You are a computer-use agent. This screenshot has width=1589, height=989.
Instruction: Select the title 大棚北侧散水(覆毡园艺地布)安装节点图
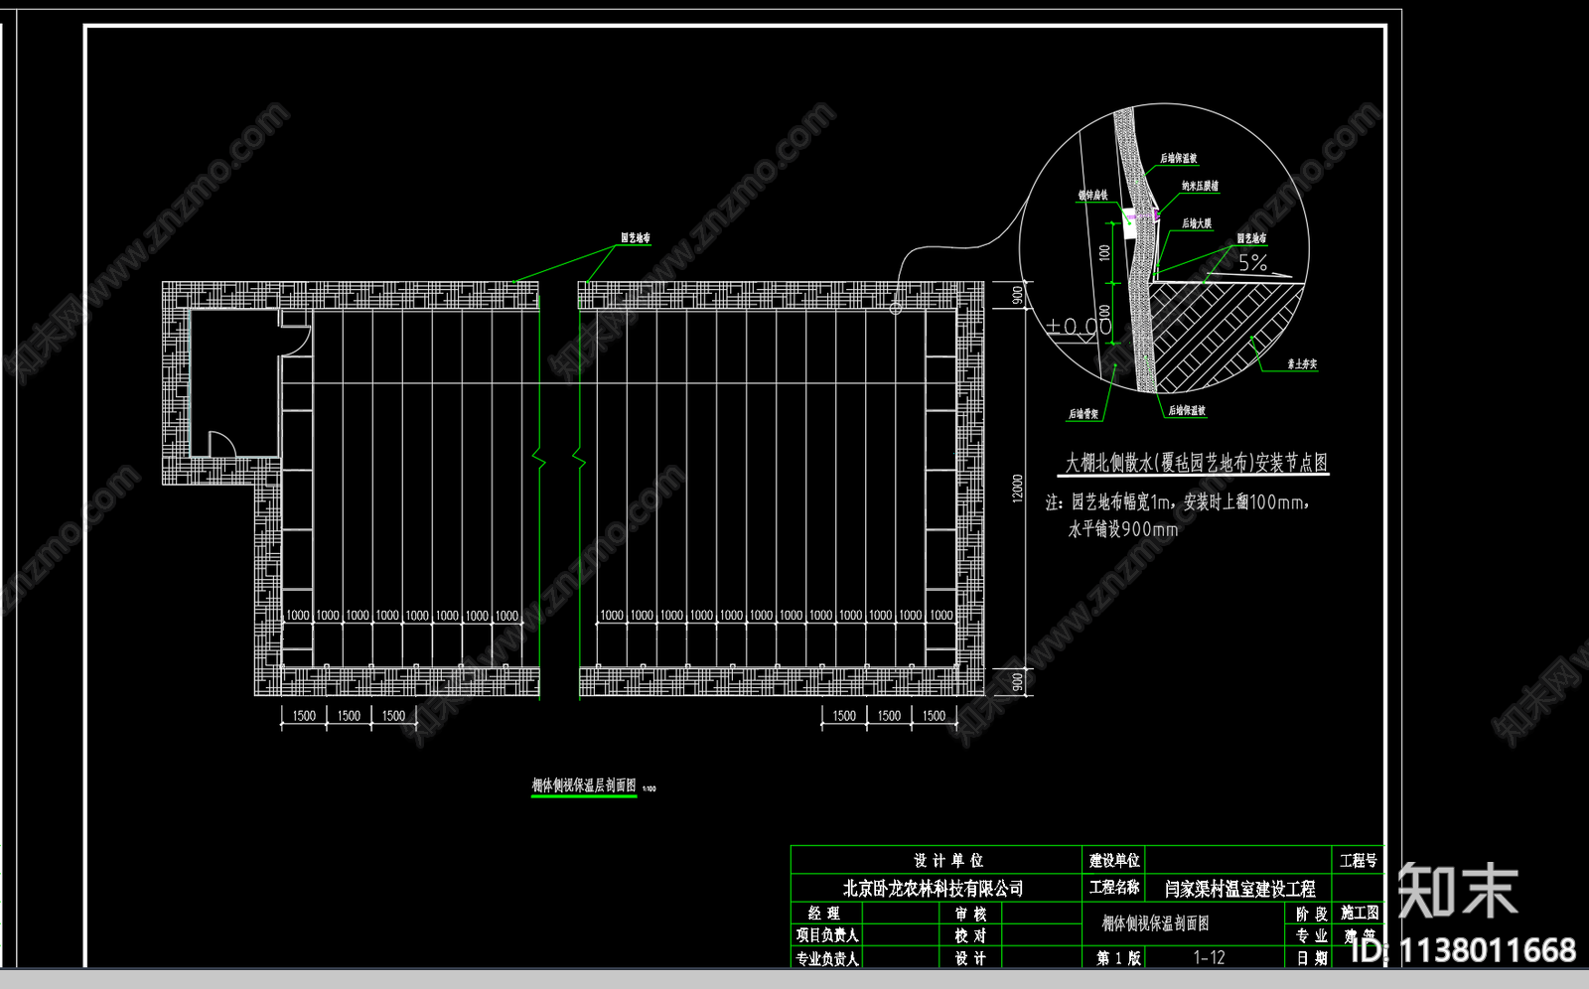pyautogui.click(x=1197, y=463)
